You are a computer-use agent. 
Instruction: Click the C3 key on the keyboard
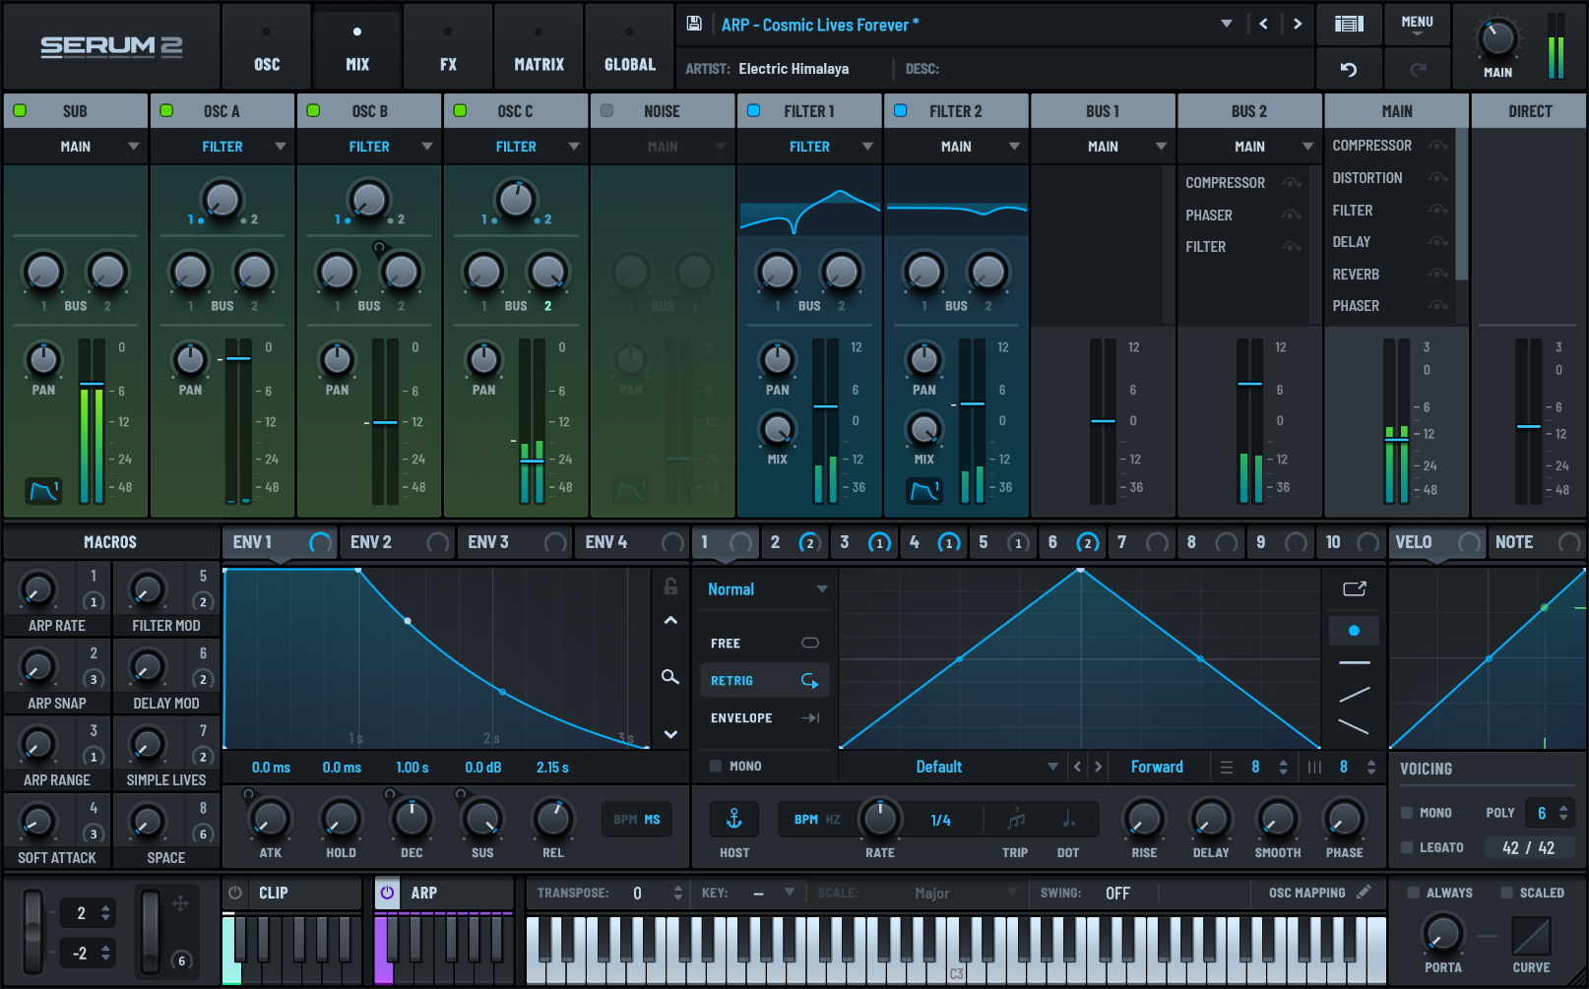coord(956,951)
